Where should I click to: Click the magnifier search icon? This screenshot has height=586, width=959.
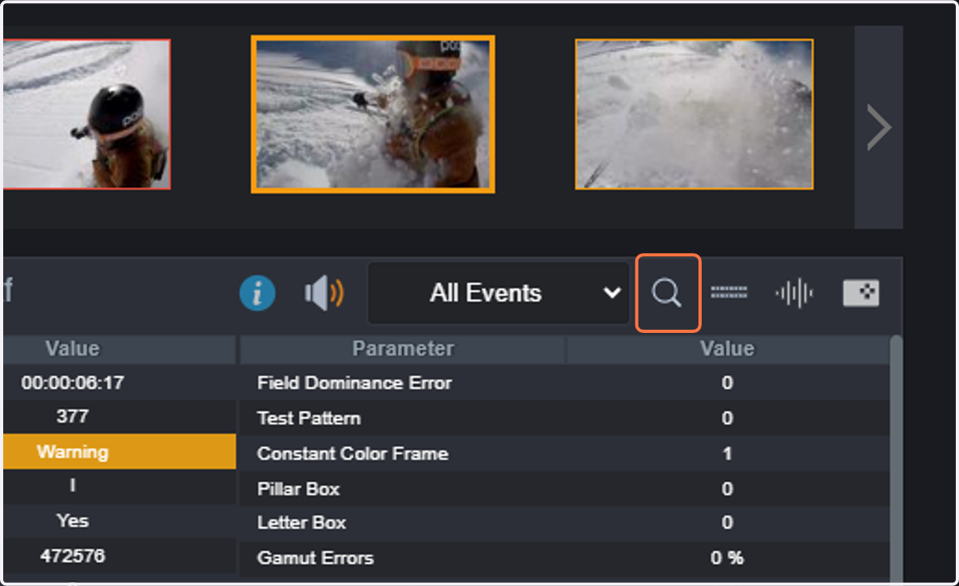tap(667, 293)
